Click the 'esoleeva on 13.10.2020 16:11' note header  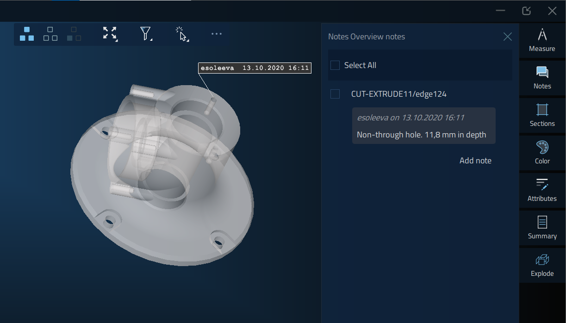tap(411, 118)
